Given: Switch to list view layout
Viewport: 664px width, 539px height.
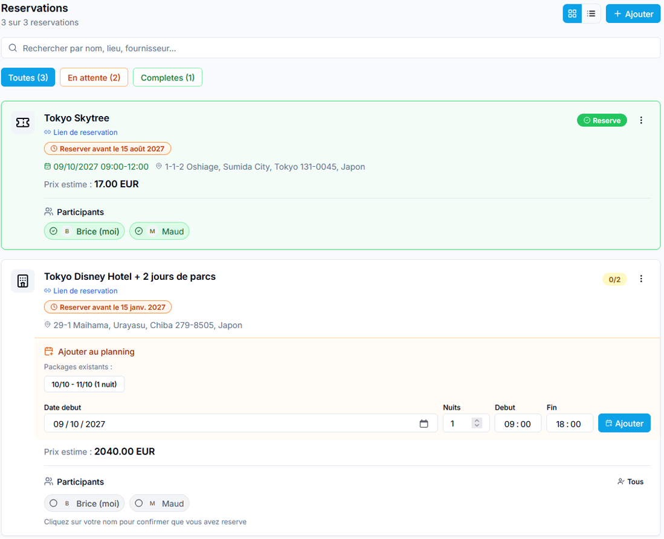Looking at the screenshot, I should coord(591,13).
